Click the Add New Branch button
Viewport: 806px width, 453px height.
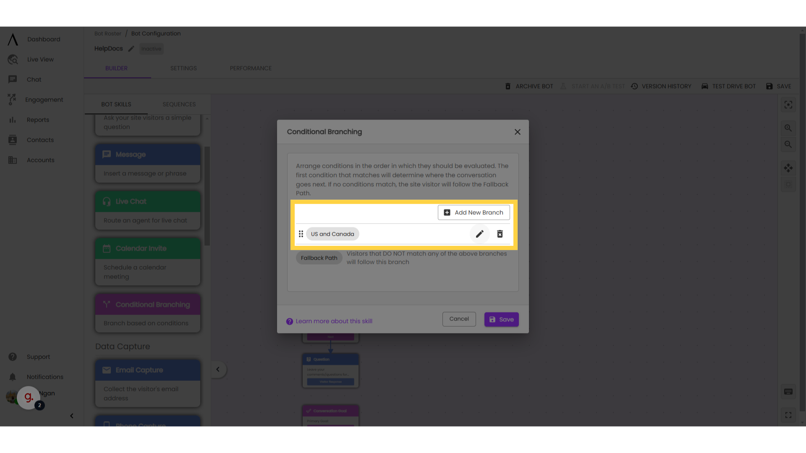[474, 212]
